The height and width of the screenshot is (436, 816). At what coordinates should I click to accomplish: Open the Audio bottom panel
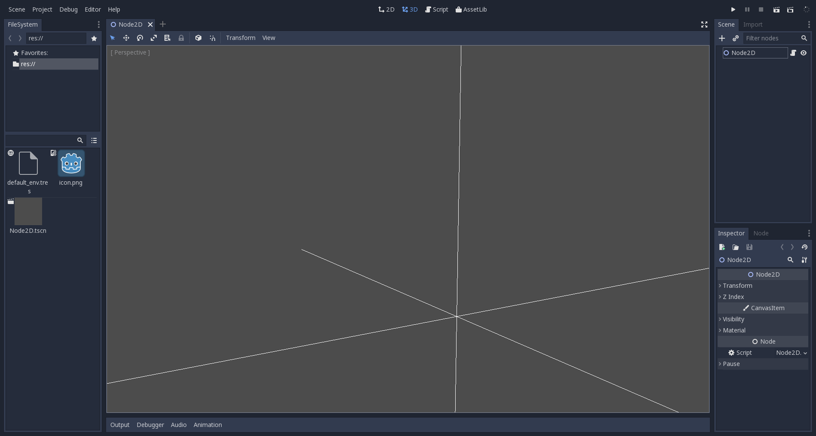[x=179, y=425]
